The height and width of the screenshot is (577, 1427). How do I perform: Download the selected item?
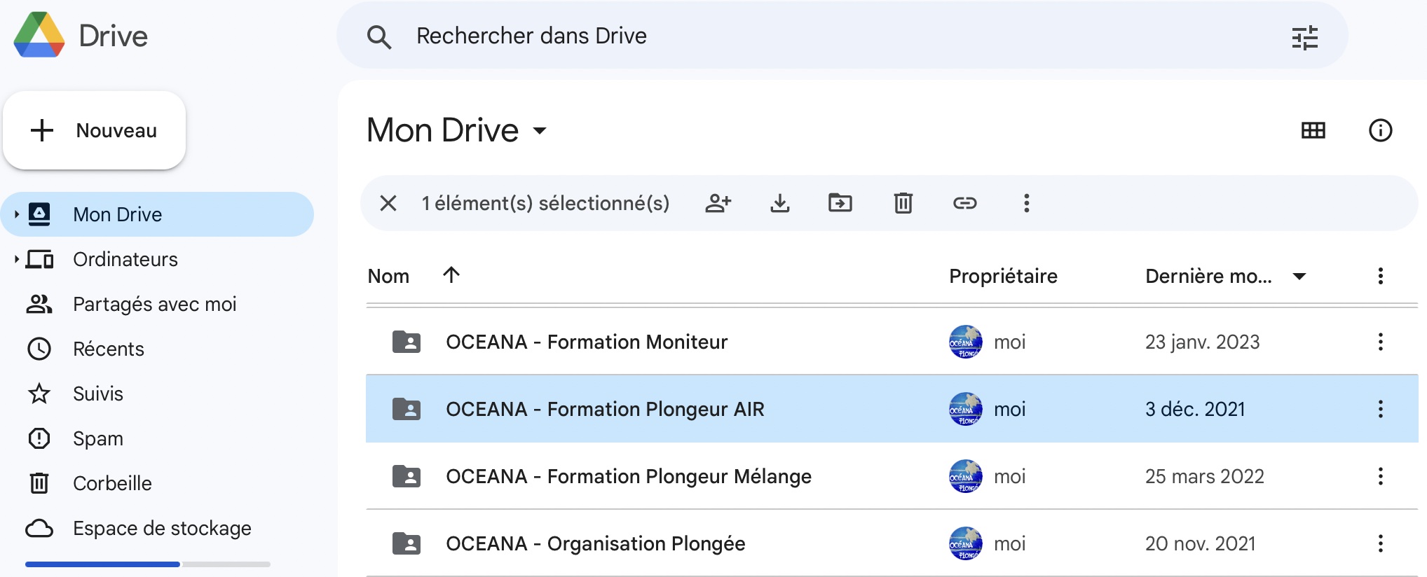coord(780,203)
